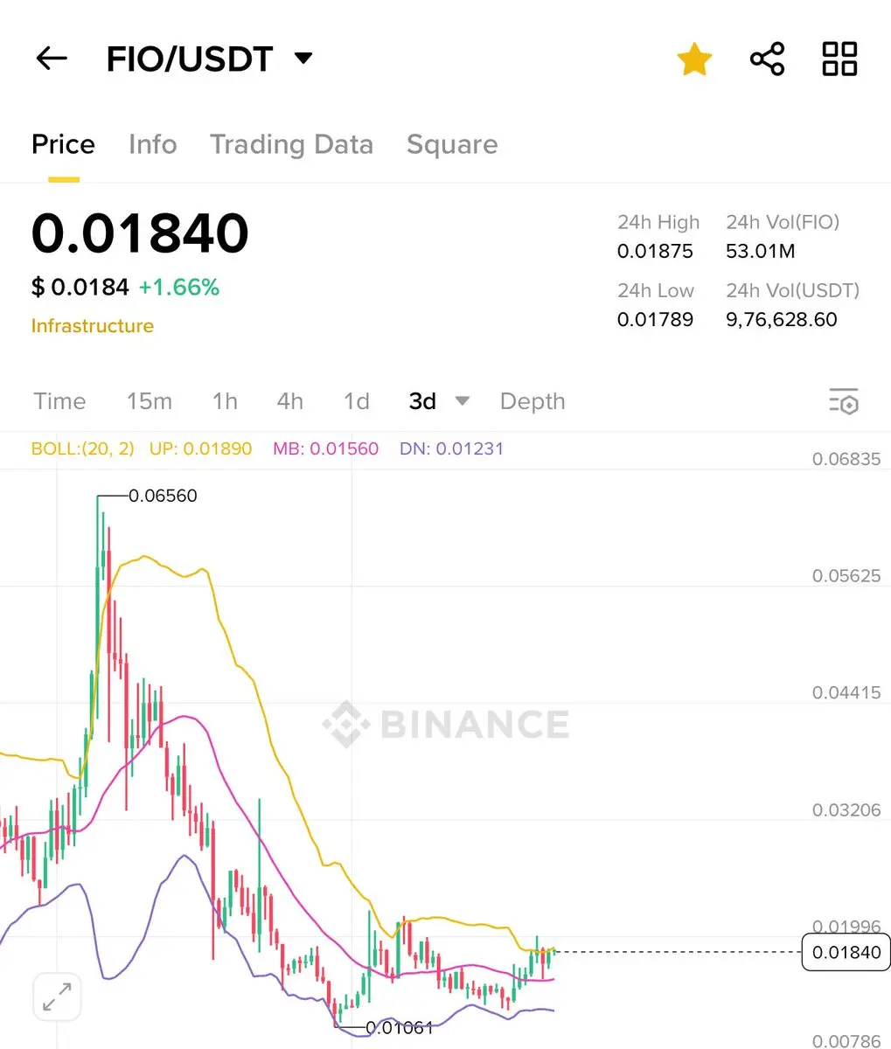Tap the back arrow icon
Screen dimensions: 891x1049
(x=52, y=59)
